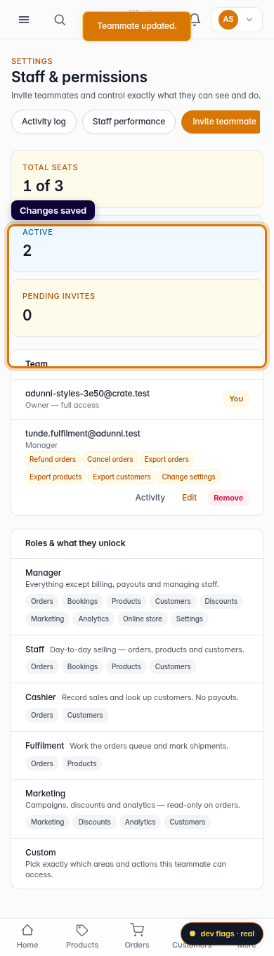Click Settings tag under Manager
This screenshot has height=956, width=274.
click(190, 619)
